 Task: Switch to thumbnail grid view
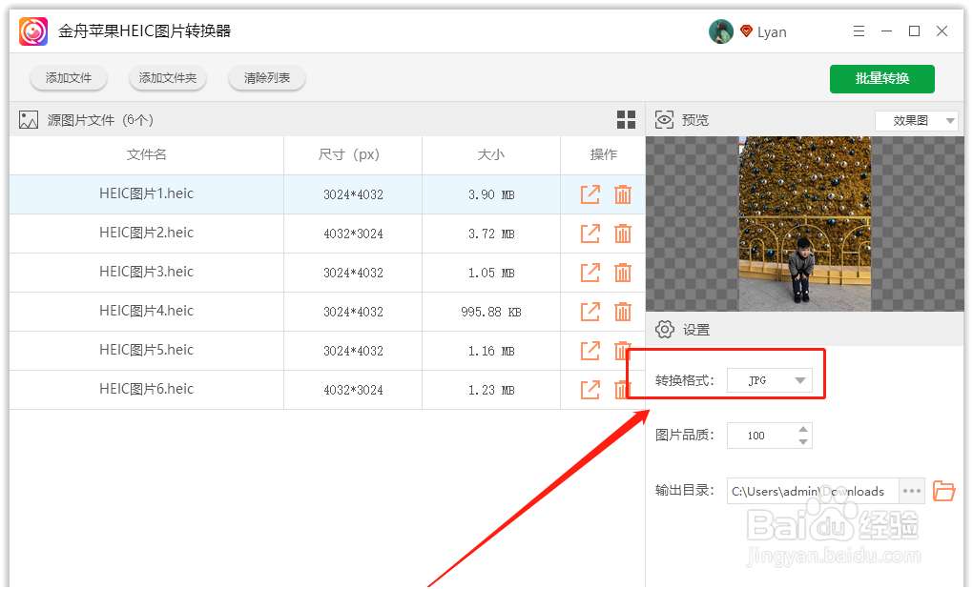pyautogui.click(x=626, y=119)
